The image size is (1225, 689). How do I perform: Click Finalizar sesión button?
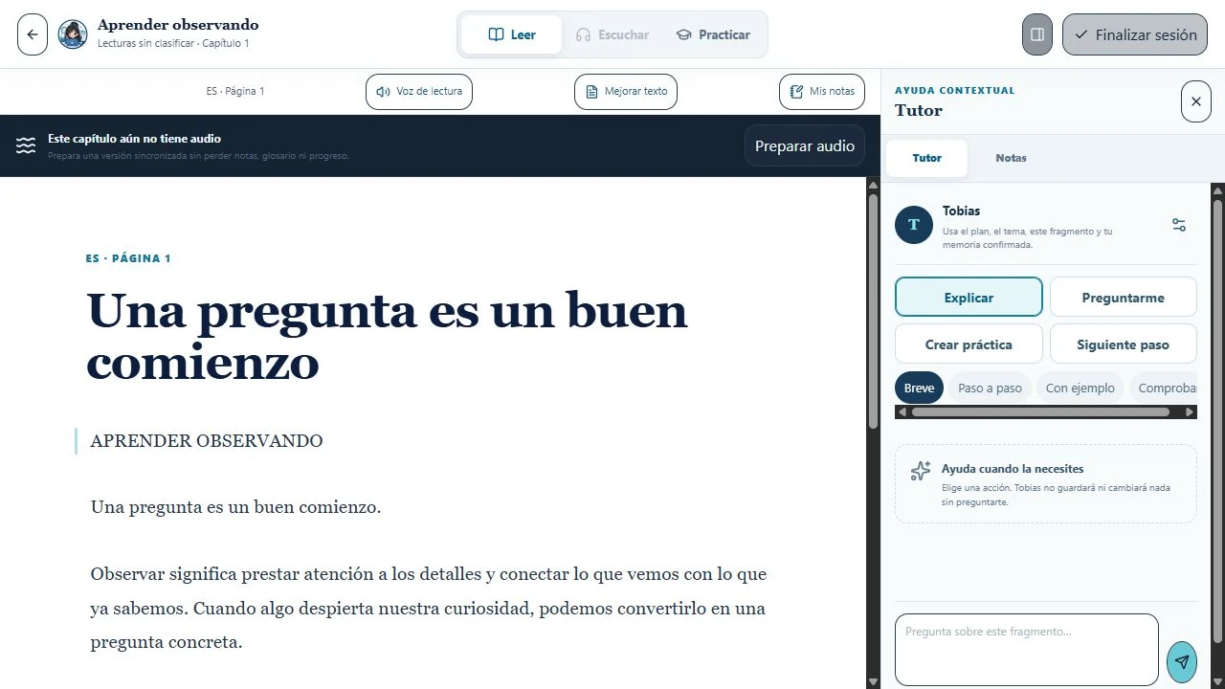click(1135, 34)
